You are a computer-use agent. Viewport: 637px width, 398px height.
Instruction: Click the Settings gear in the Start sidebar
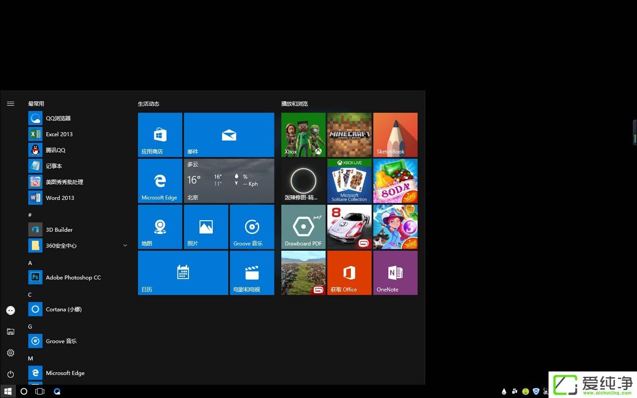click(10, 353)
